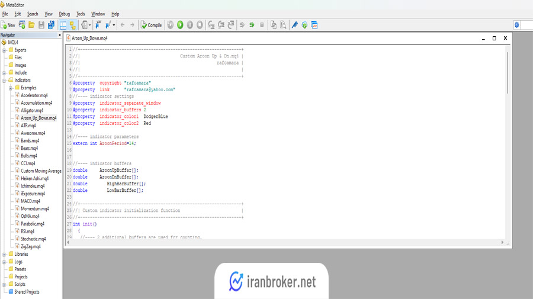Navigate forward with the right arrow
Viewport: 533px width, 299px height.
[x=132, y=25]
